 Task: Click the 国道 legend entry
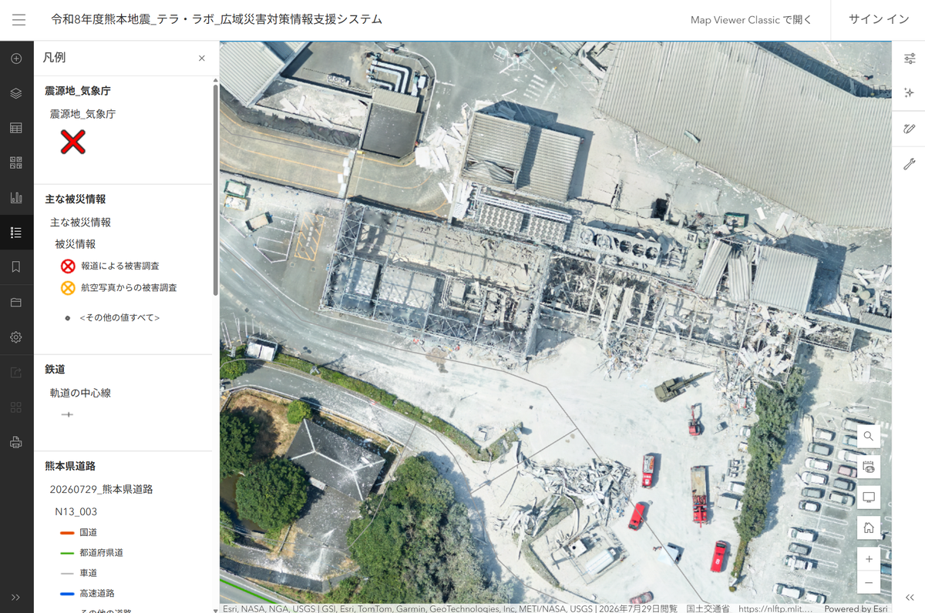pos(89,533)
